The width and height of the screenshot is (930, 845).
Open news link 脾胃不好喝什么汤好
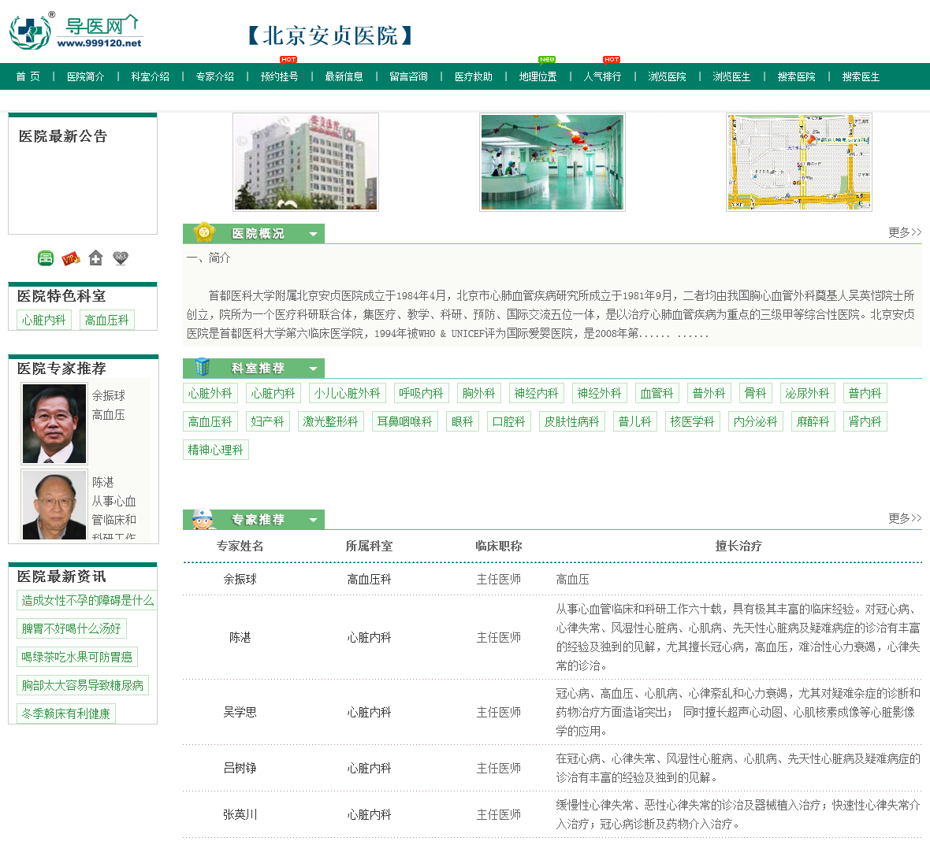71,628
